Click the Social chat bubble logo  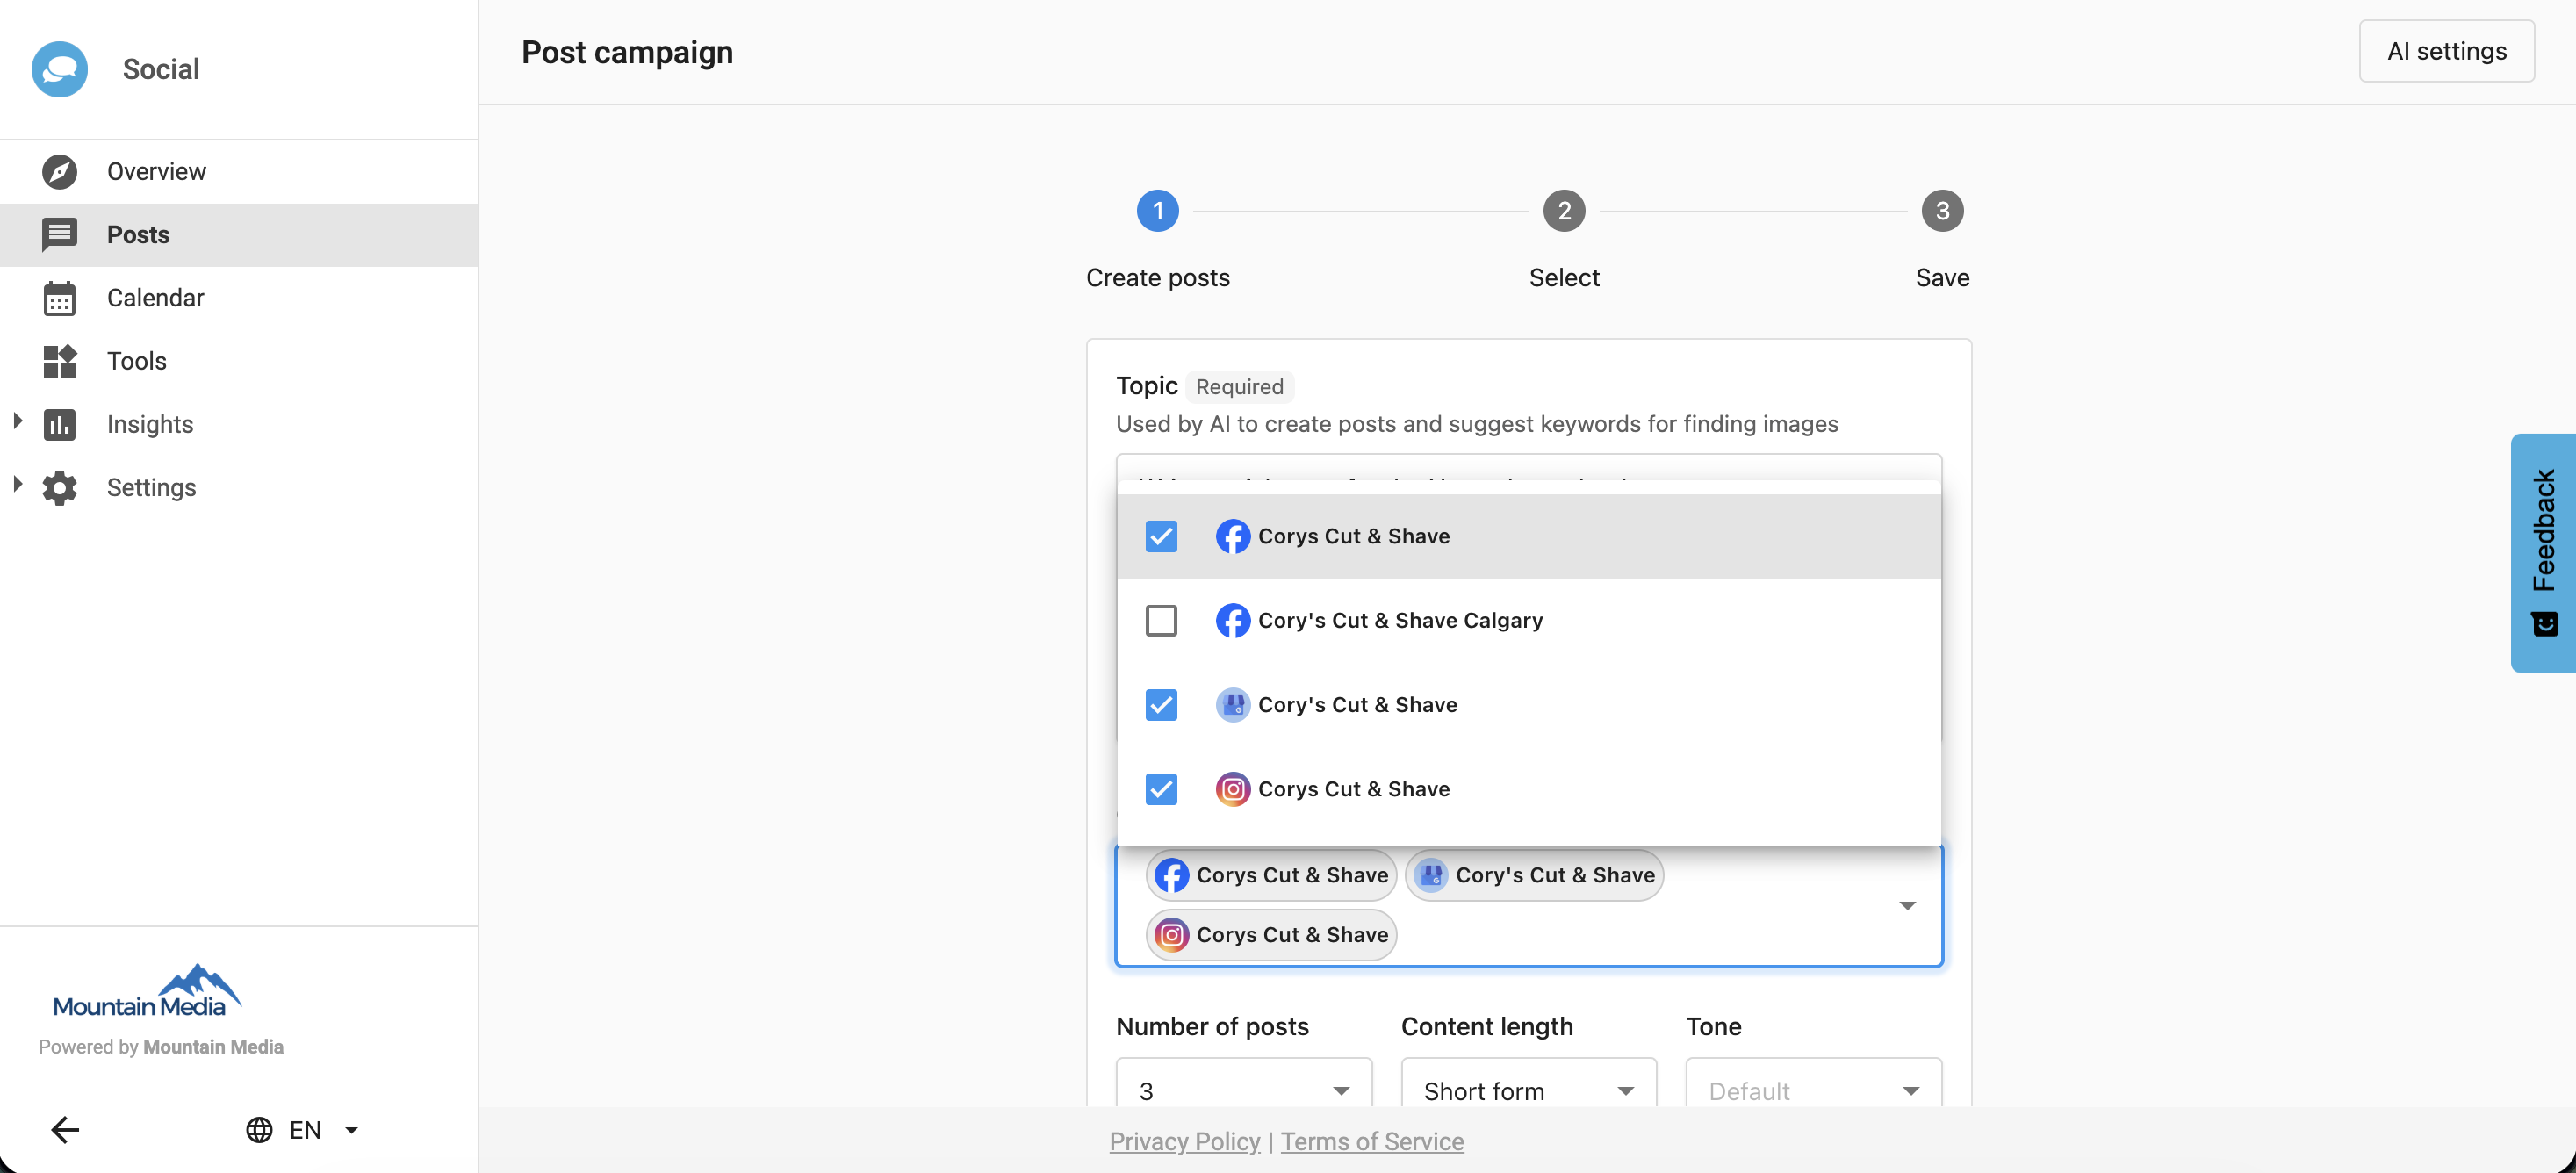(60, 68)
